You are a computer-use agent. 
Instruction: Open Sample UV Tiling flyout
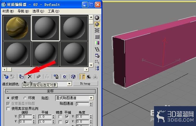click(x=97, y=37)
